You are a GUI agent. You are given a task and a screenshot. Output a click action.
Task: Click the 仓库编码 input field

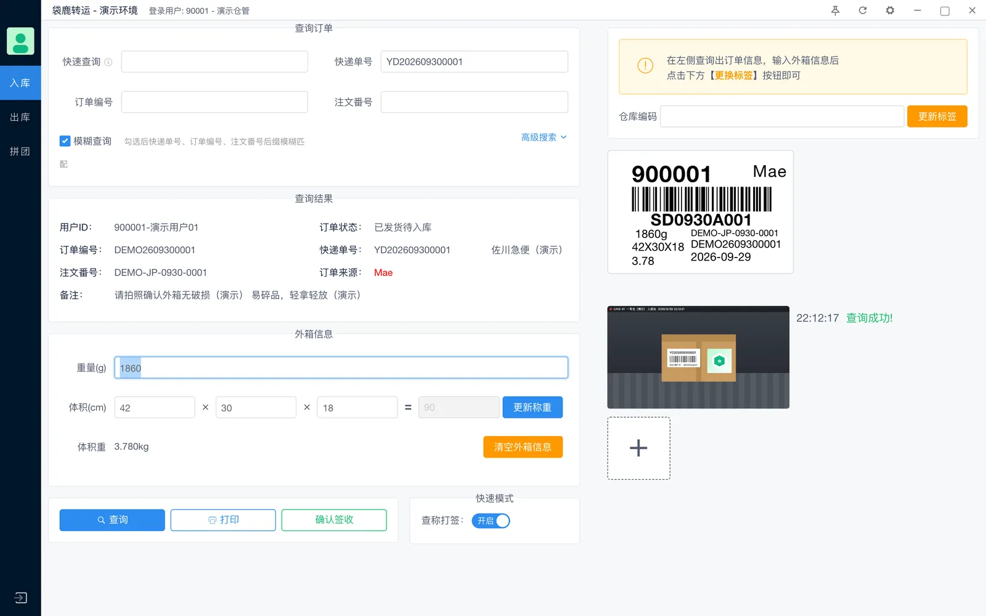point(782,116)
